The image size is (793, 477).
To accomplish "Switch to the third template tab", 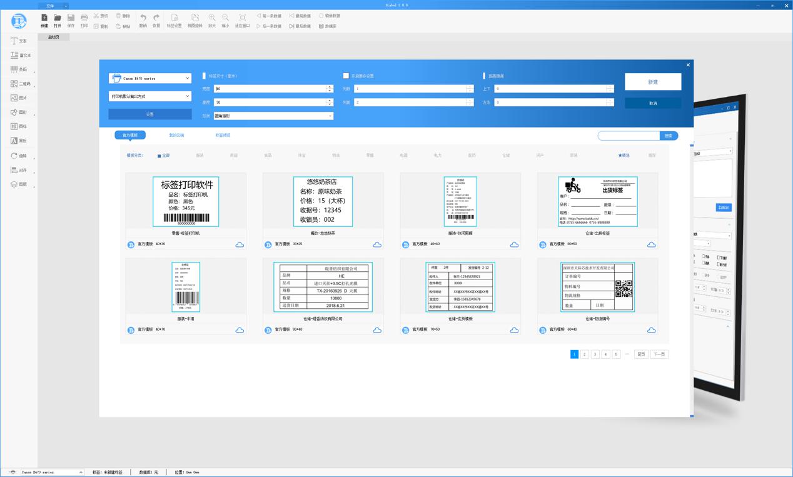I will coord(223,135).
